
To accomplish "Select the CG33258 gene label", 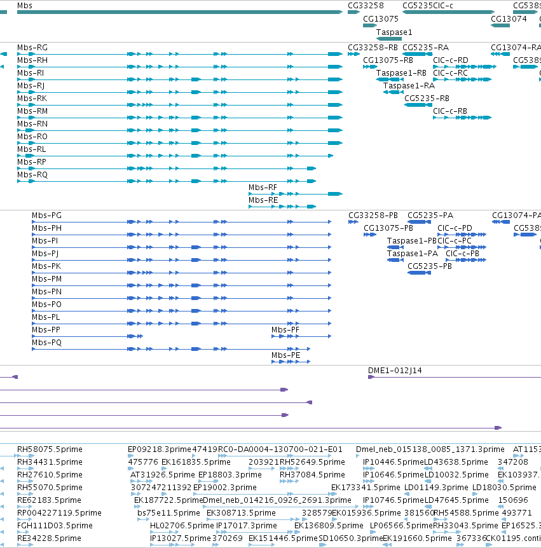I will coord(366,6).
